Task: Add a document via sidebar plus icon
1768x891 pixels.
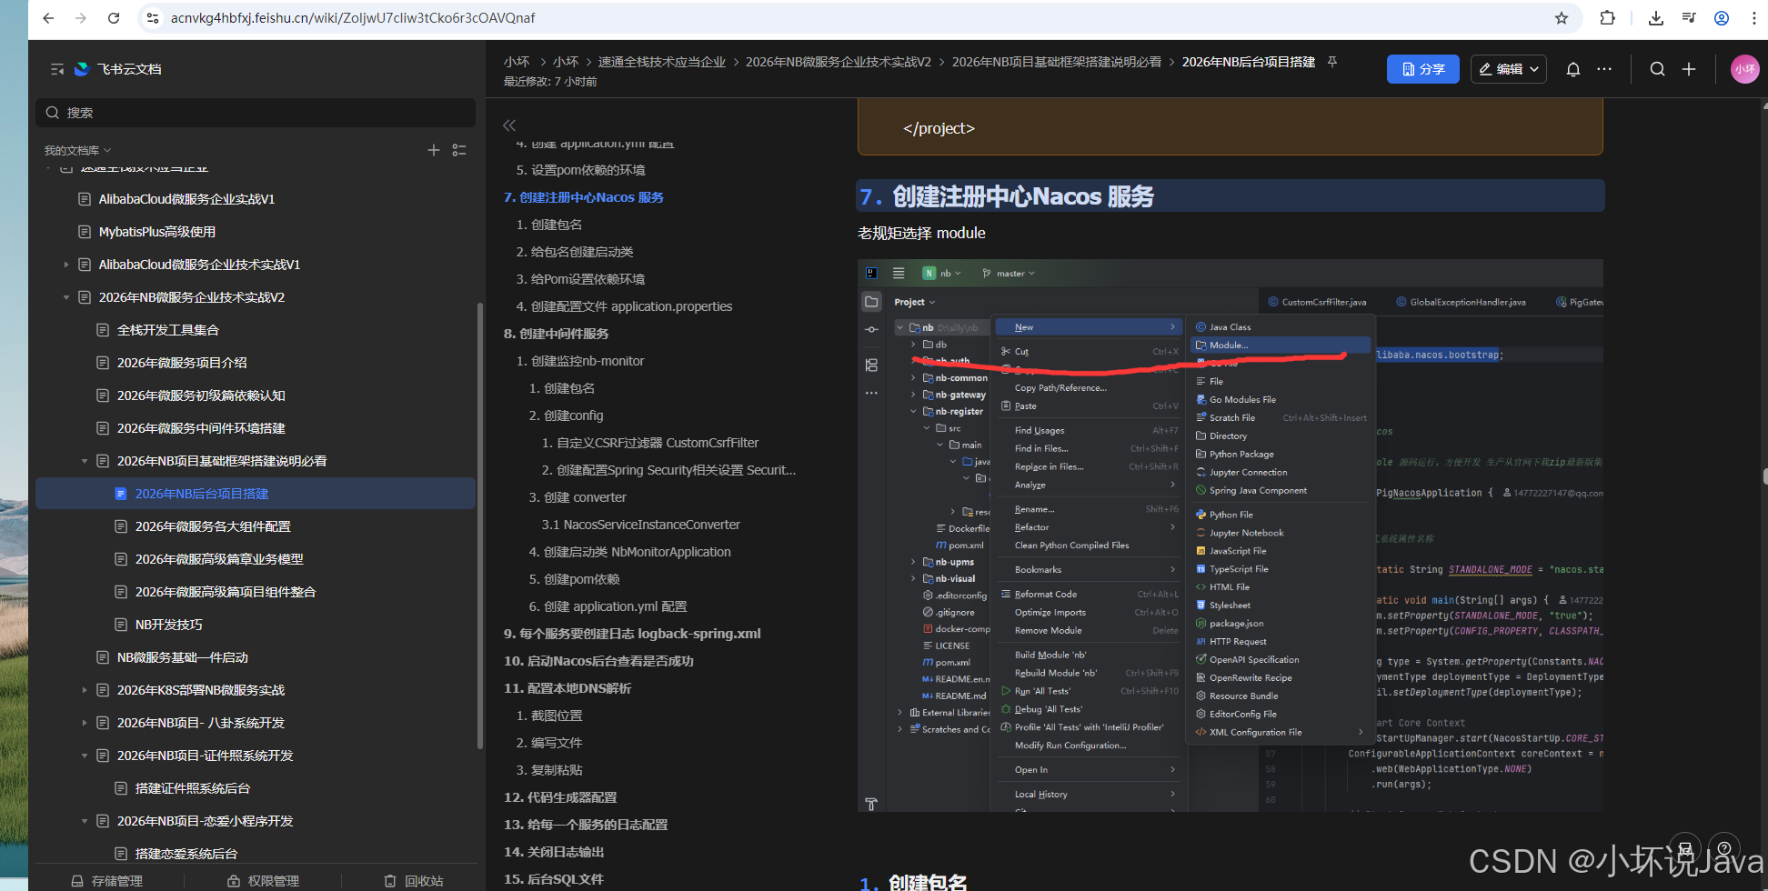Action: coord(434,150)
